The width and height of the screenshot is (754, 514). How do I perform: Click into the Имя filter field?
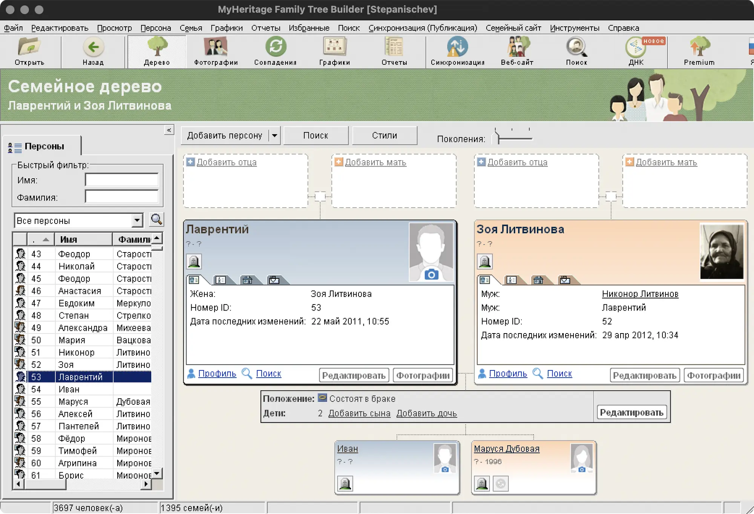coord(121,180)
